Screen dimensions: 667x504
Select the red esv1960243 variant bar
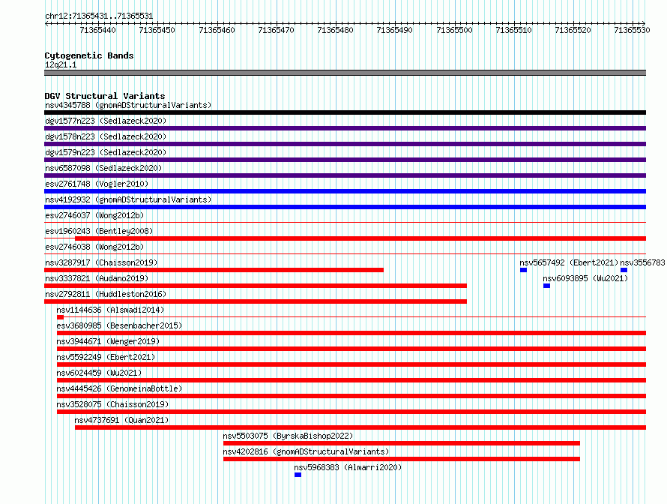(360, 238)
